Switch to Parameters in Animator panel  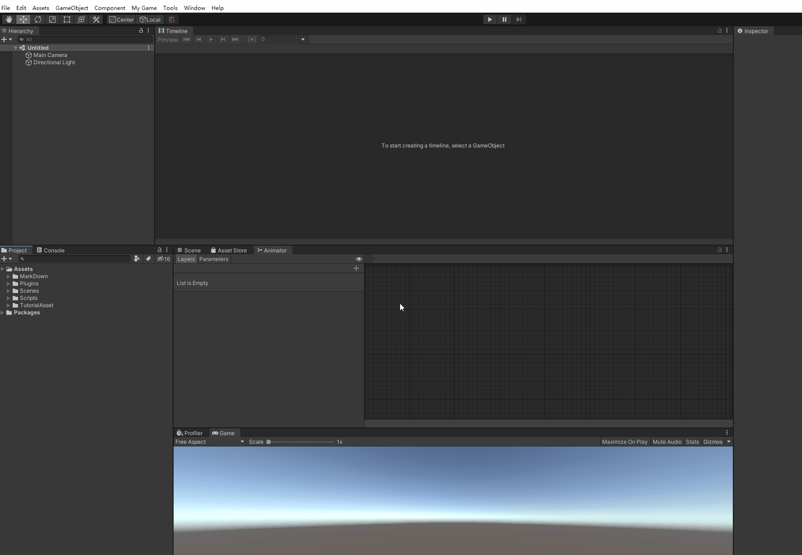pos(213,259)
